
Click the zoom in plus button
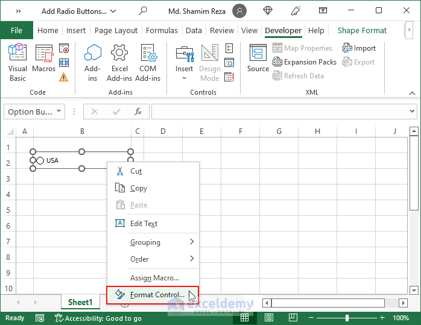382,318
